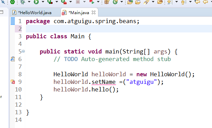
Task: Click the Open Task folder icon
Action: [x=138, y=2]
